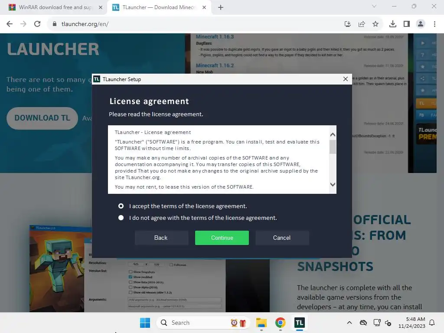
Task: Open File Explorer from taskbar
Action: pyautogui.click(x=261, y=323)
